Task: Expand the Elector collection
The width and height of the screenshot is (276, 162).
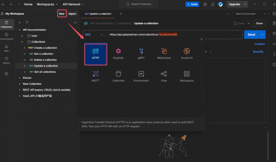Action: click(20, 78)
